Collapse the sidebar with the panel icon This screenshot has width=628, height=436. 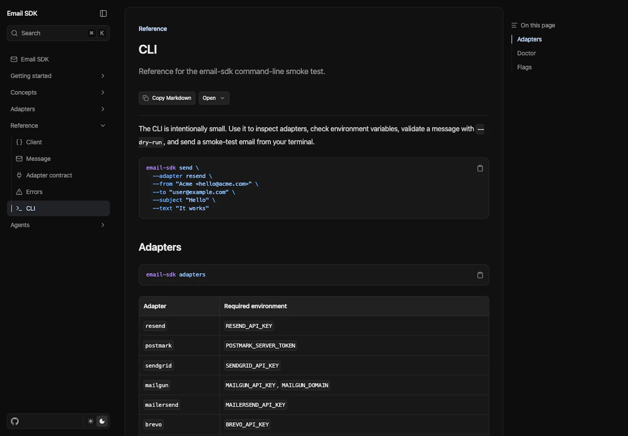103,13
